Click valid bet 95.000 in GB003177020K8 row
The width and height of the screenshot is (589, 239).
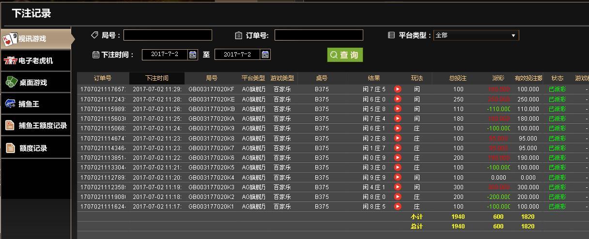pyautogui.click(x=528, y=139)
